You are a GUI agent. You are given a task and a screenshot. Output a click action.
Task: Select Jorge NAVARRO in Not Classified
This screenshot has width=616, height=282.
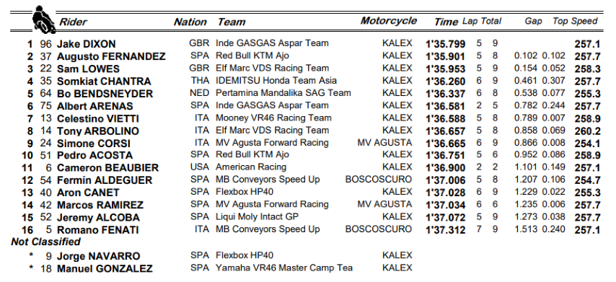pos(98,257)
